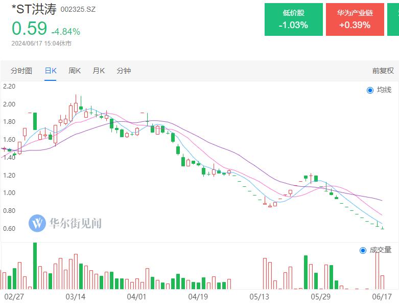This screenshot has height=304, width=399.
Task: Switch to the 月K tab
Action: click(99, 71)
